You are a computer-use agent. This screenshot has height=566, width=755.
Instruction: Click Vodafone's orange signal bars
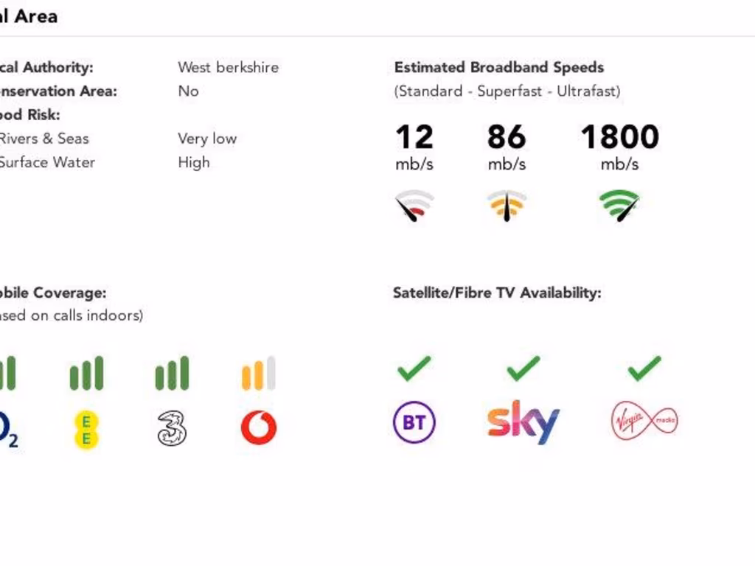click(x=258, y=374)
